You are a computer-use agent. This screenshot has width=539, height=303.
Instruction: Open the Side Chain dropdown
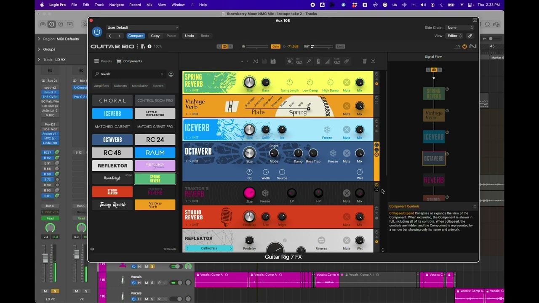[460, 28]
